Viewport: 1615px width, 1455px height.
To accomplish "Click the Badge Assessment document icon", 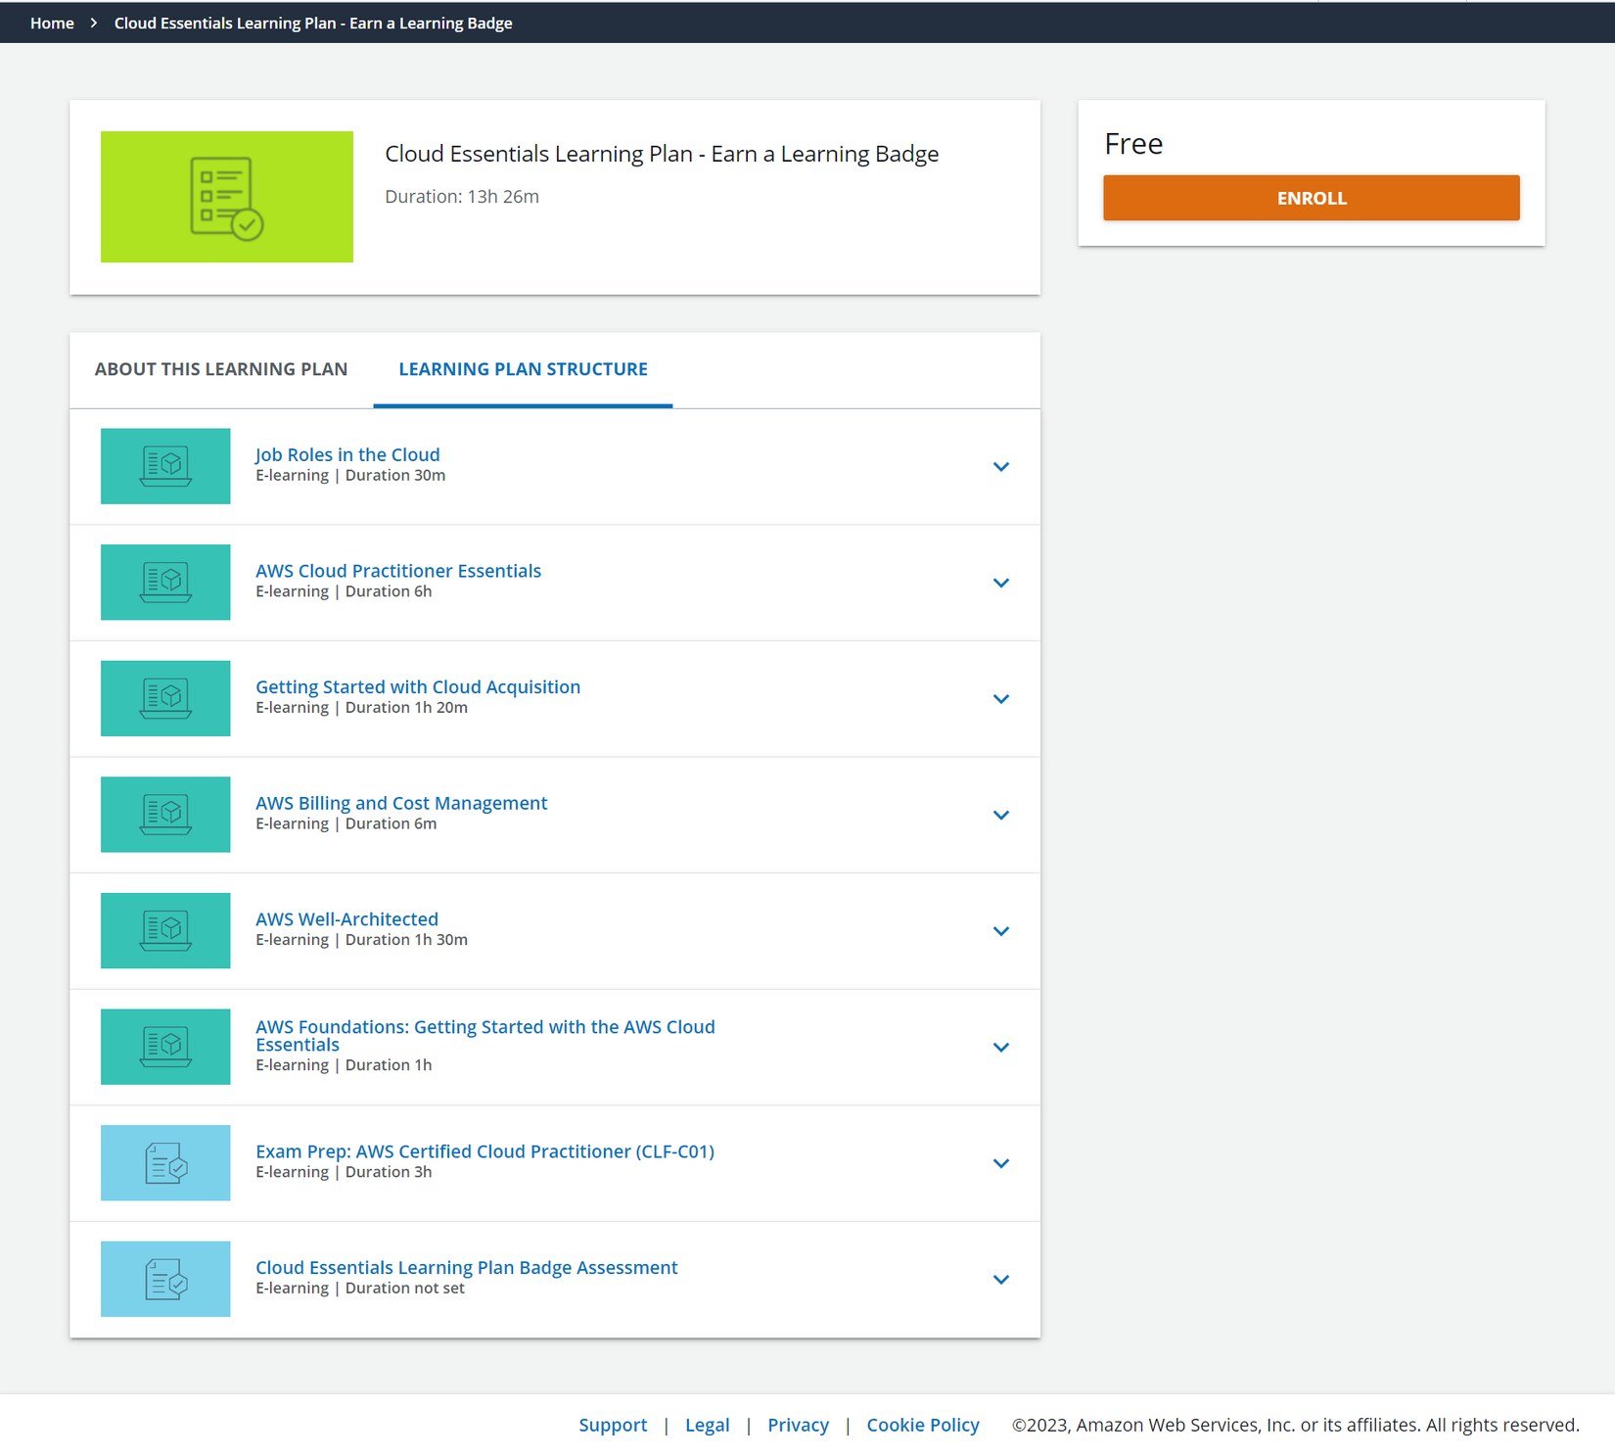I will [x=165, y=1279].
